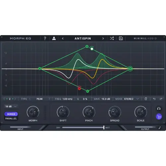Go to the next preset arrow
The height and width of the screenshot is (166, 166).
(103, 39)
